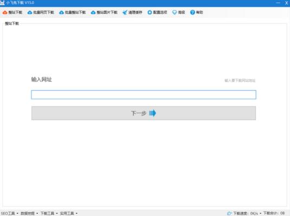The width and height of the screenshot is (290, 216).
Task: Click the diamond 高级 icon
Action: (x=175, y=12)
